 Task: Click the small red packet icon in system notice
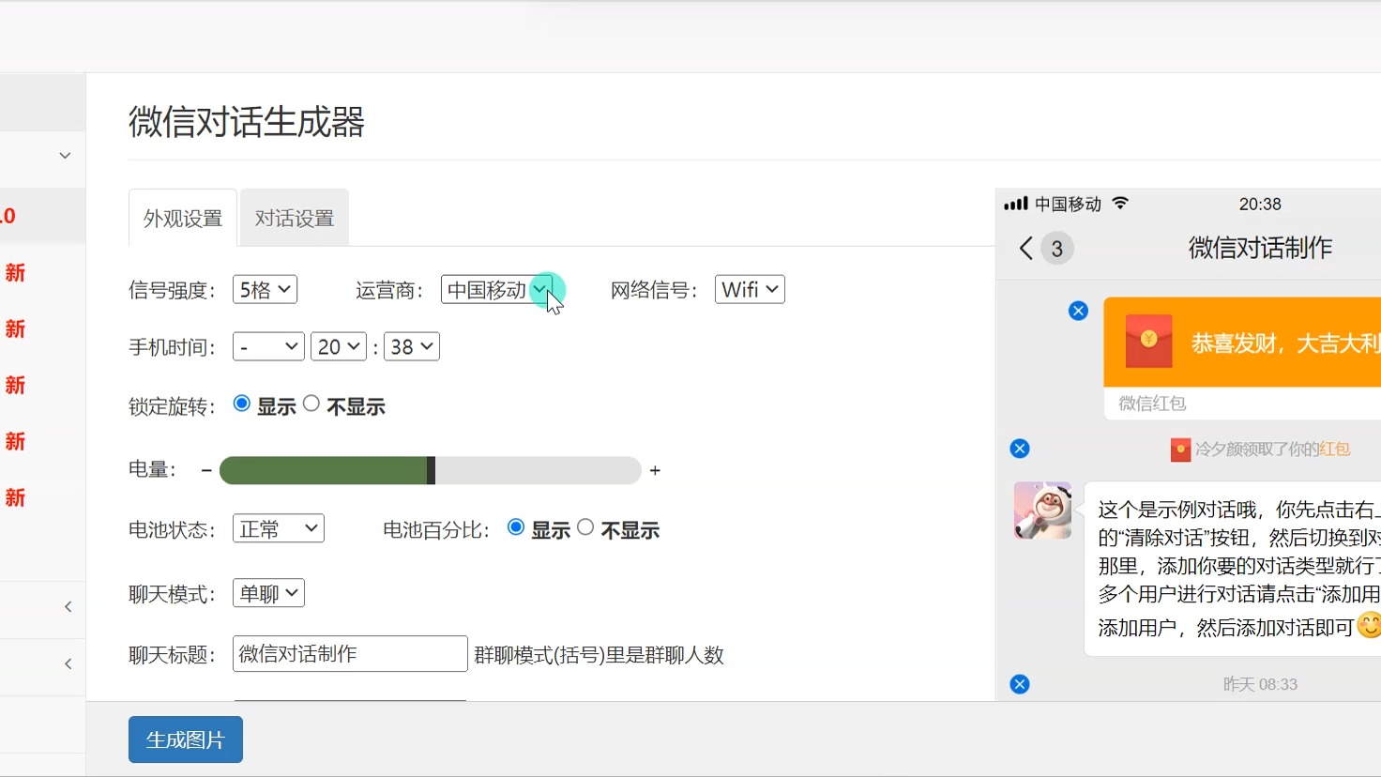pyautogui.click(x=1180, y=449)
